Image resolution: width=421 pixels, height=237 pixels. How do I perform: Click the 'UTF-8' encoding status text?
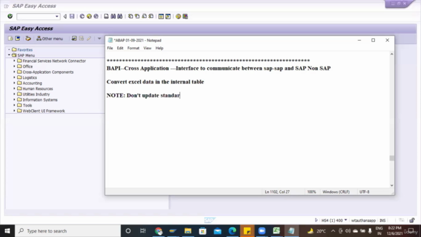(364, 192)
